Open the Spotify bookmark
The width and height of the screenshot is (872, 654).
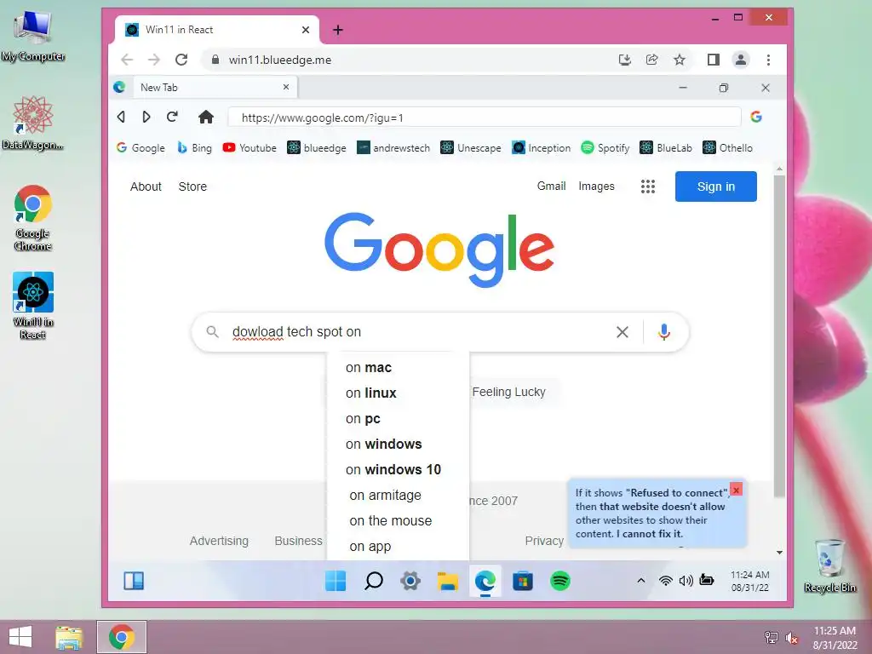(605, 148)
